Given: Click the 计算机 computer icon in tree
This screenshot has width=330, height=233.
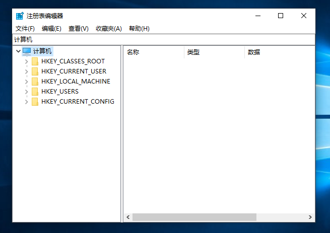Looking at the screenshot, I should click(27, 51).
